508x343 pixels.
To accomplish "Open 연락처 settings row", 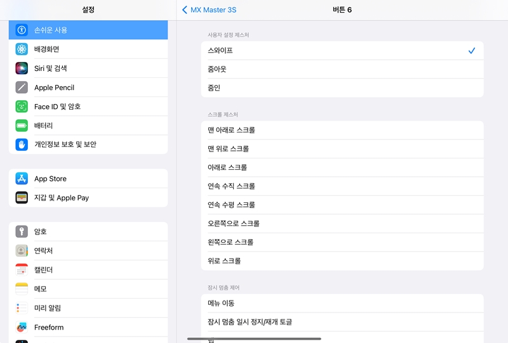I will (x=88, y=251).
